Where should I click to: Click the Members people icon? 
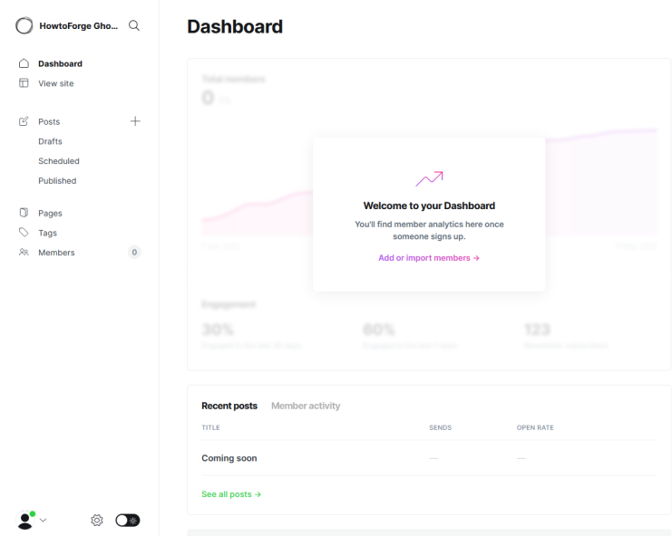point(24,253)
